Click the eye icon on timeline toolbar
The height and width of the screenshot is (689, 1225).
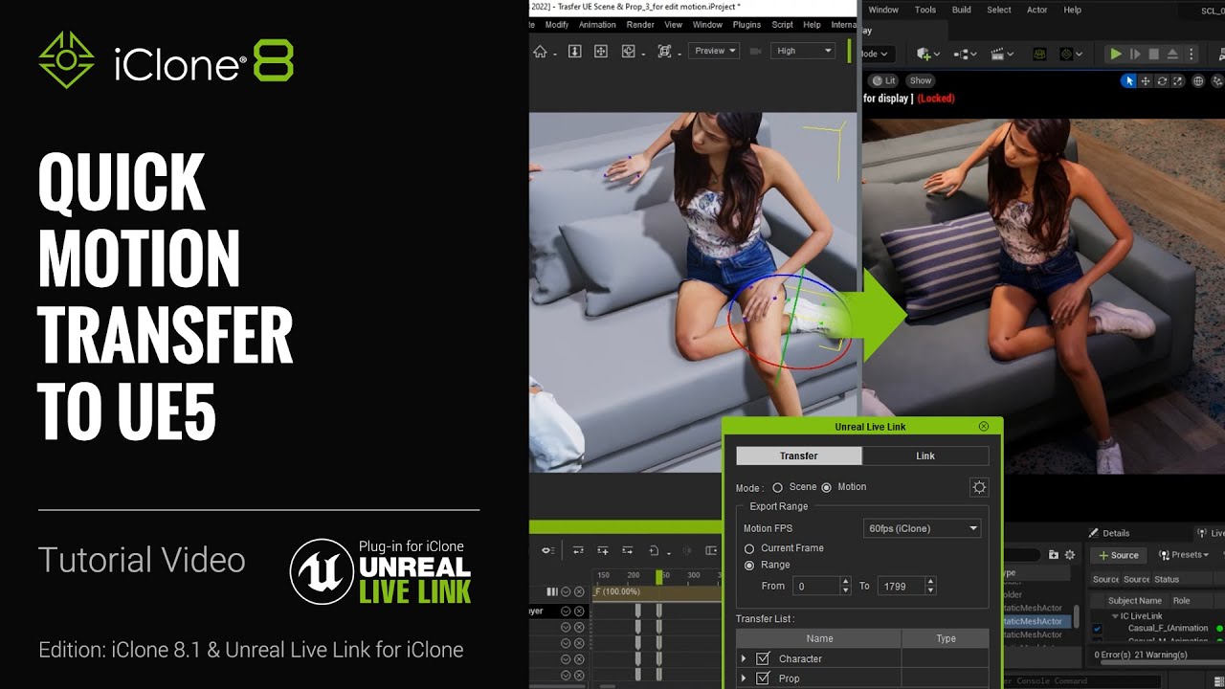pos(547,550)
